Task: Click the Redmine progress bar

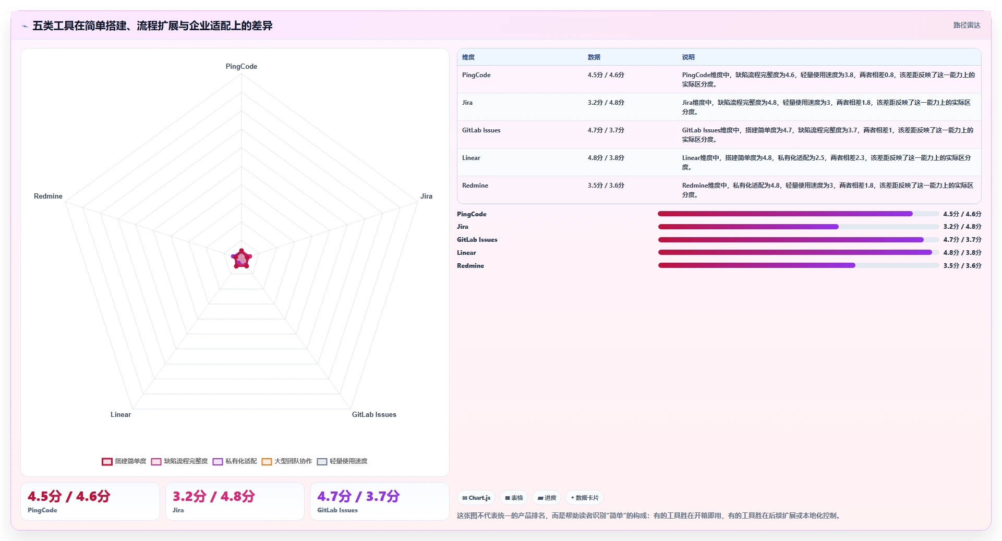Action: [798, 265]
